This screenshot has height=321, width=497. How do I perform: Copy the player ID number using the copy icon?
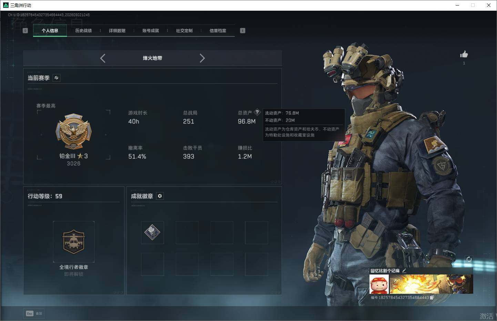coord(432,298)
